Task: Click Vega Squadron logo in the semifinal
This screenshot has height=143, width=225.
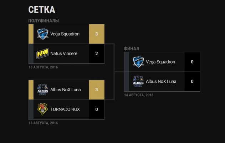Action: click(43, 34)
